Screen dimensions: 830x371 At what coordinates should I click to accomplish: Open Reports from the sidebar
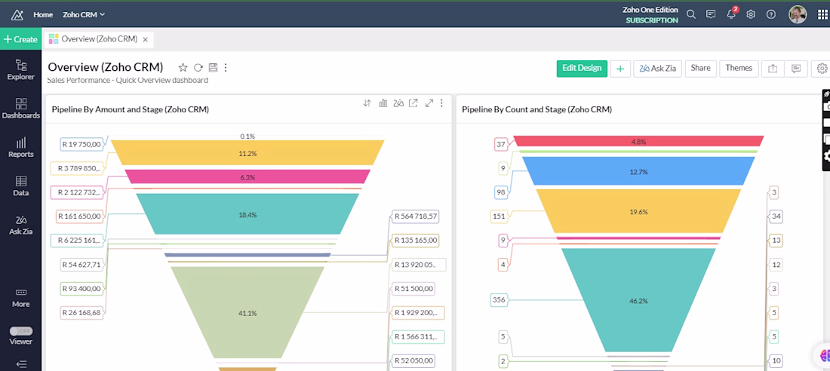[x=20, y=147]
